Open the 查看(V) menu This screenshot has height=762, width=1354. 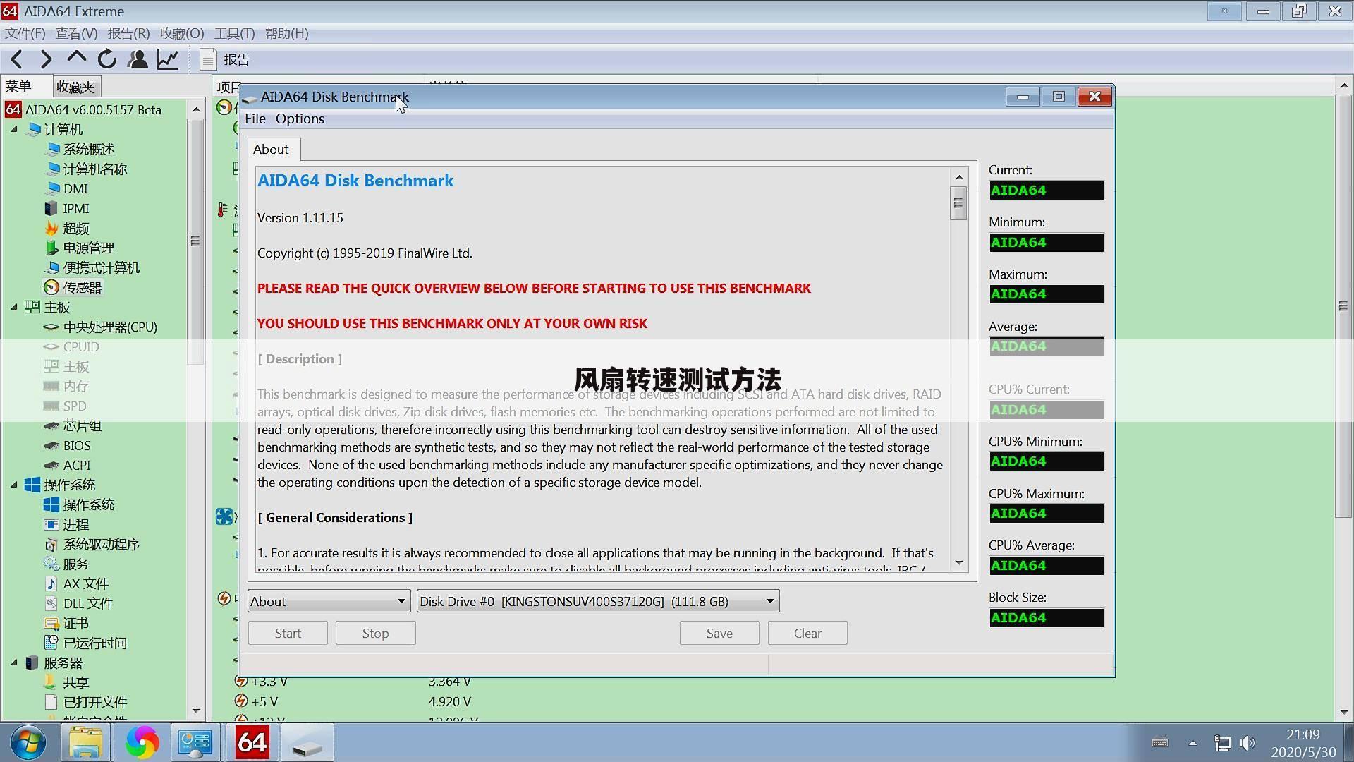click(77, 34)
